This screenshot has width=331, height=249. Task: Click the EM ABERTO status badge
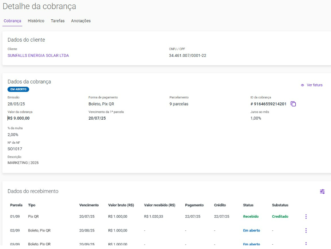(x=18, y=89)
